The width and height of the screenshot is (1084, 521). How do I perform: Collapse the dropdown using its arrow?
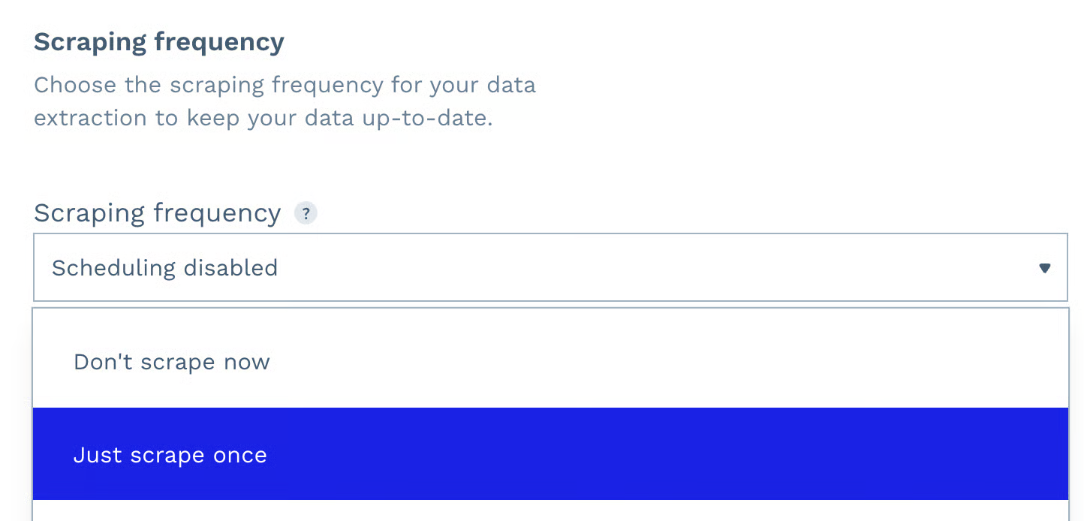coord(1044,268)
